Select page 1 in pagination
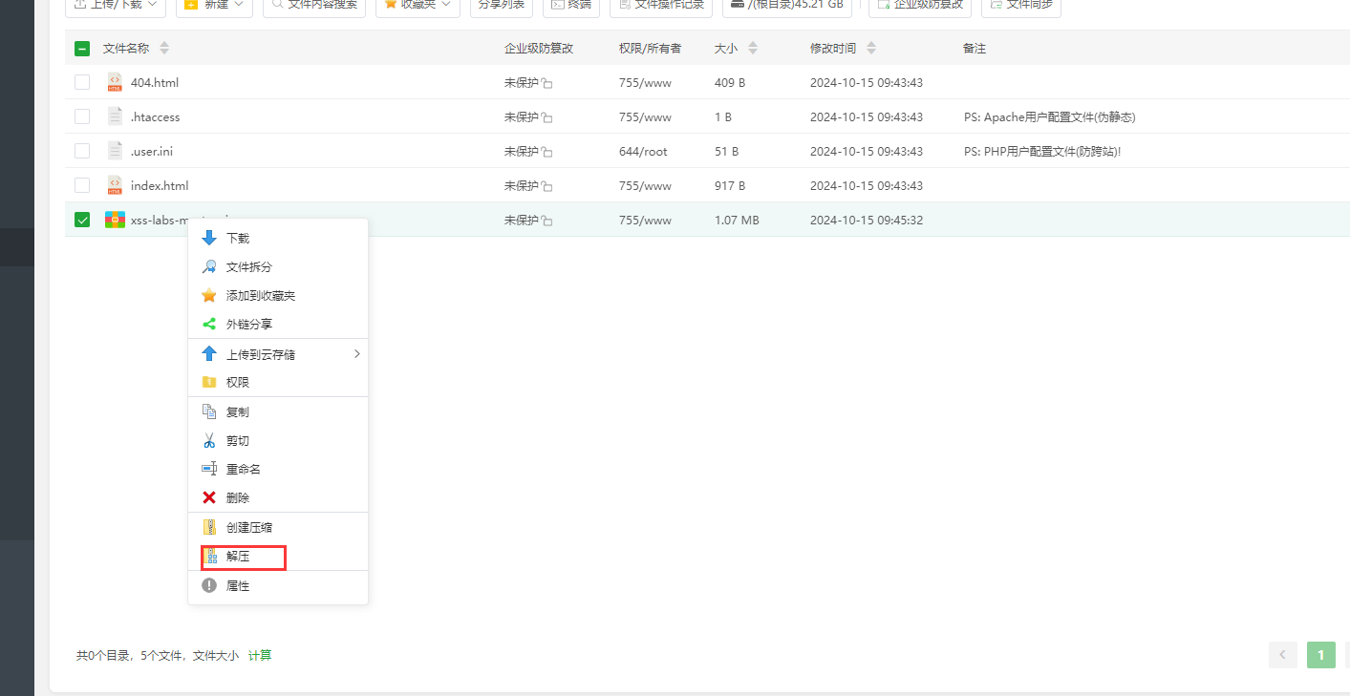The height and width of the screenshot is (696, 1350). (x=1320, y=655)
